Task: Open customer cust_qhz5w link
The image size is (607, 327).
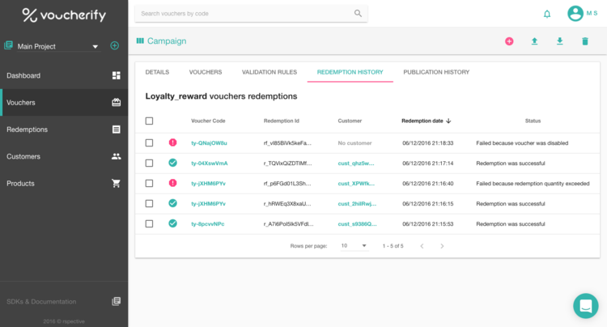Action: click(356, 163)
